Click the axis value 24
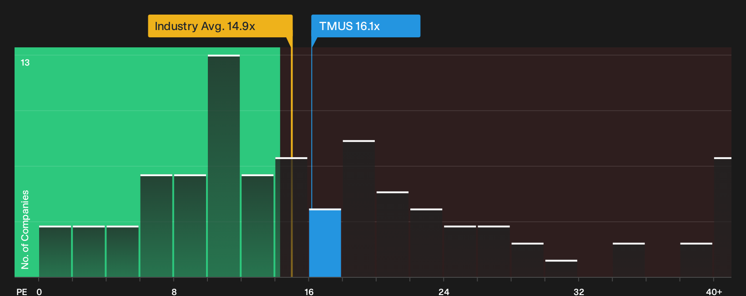The width and height of the screenshot is (746, 296). pos(444,291)
